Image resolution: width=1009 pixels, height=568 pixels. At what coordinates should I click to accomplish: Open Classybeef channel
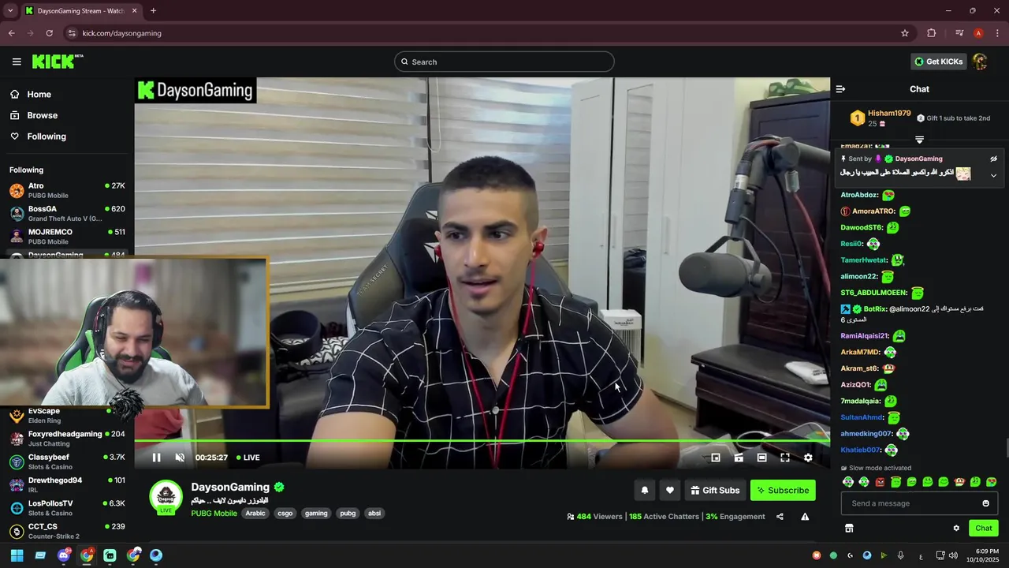pyautogui.click(x=66, y=461)
